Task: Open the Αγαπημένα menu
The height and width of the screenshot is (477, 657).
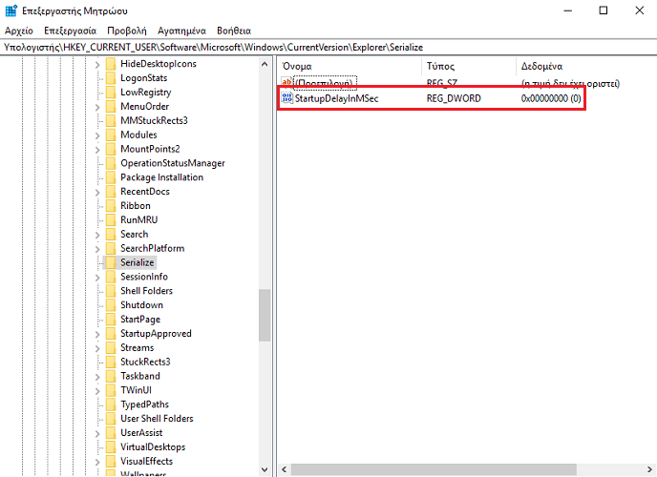Action: [x=181, y=31]
